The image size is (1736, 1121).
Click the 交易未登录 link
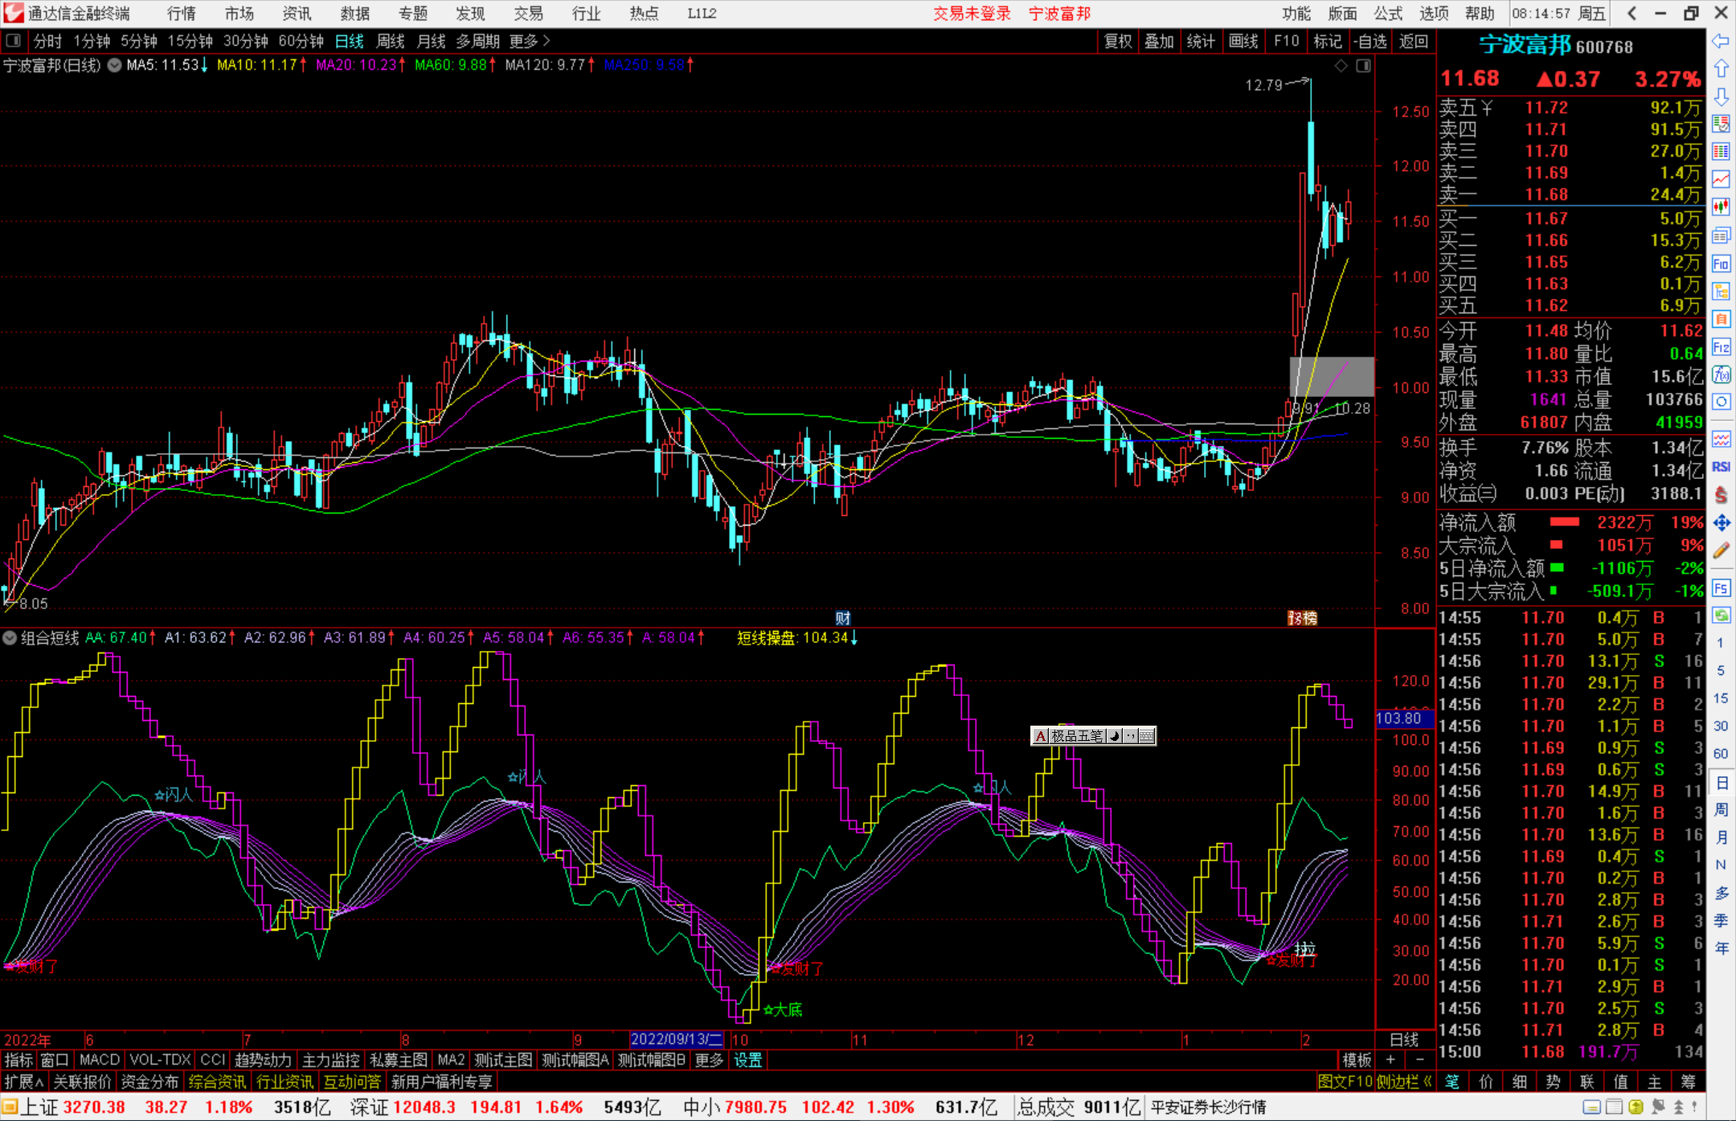click(972, 14)
